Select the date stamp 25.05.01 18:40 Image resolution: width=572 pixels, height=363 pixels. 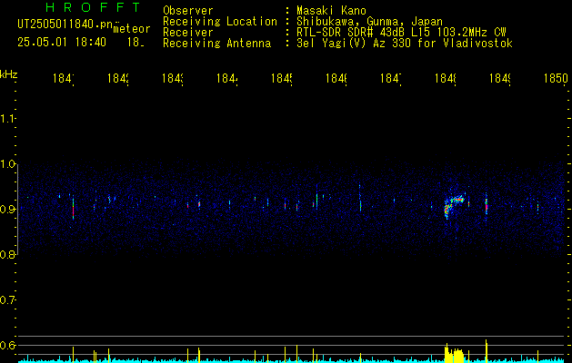62,43
